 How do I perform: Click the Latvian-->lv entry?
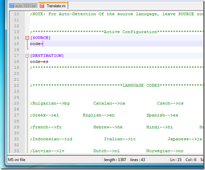[47, 151]
